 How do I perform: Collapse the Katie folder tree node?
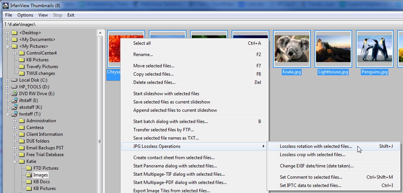[x=15, y=161]
